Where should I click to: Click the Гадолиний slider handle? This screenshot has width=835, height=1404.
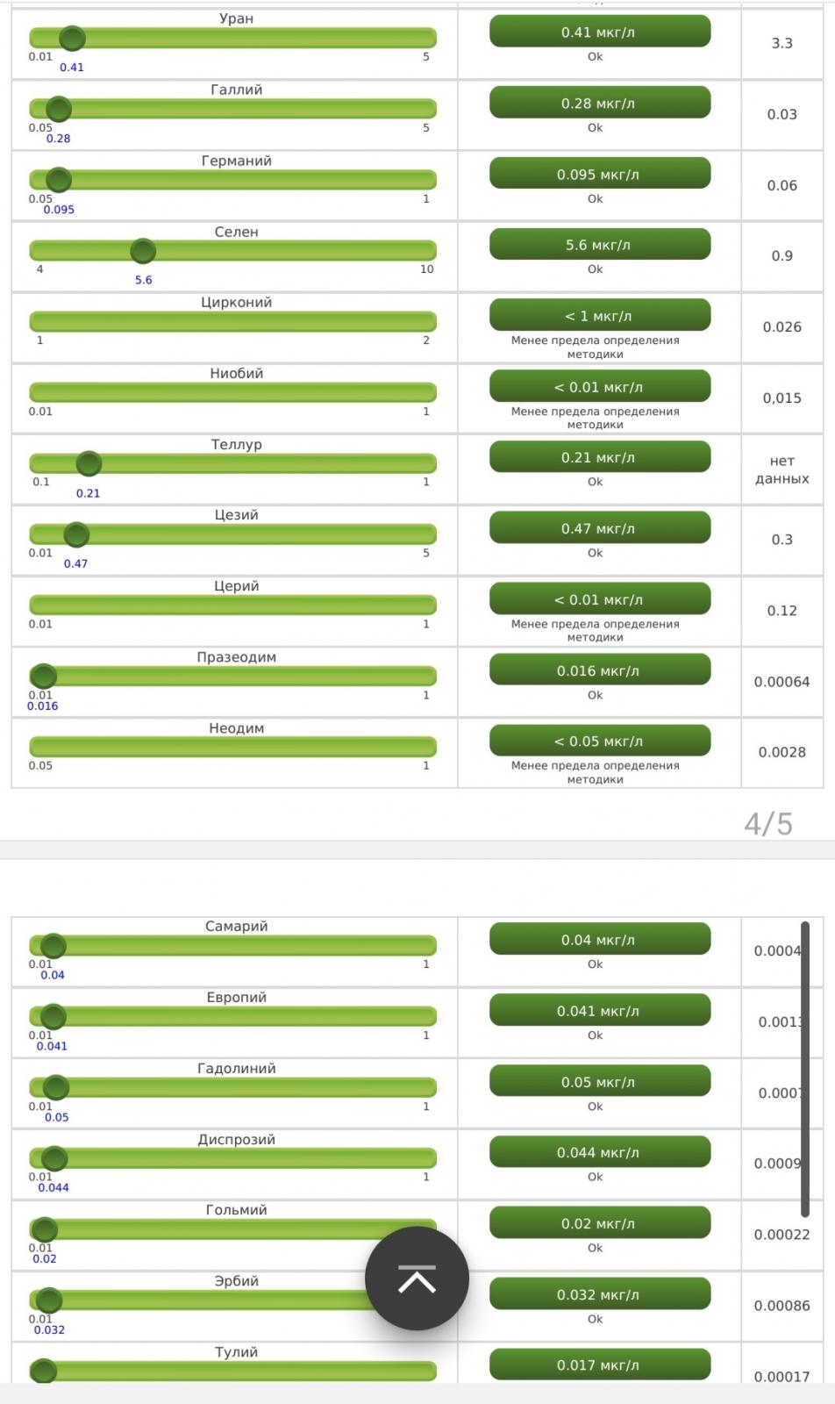pyautogui.click(x=56, y=1087)
